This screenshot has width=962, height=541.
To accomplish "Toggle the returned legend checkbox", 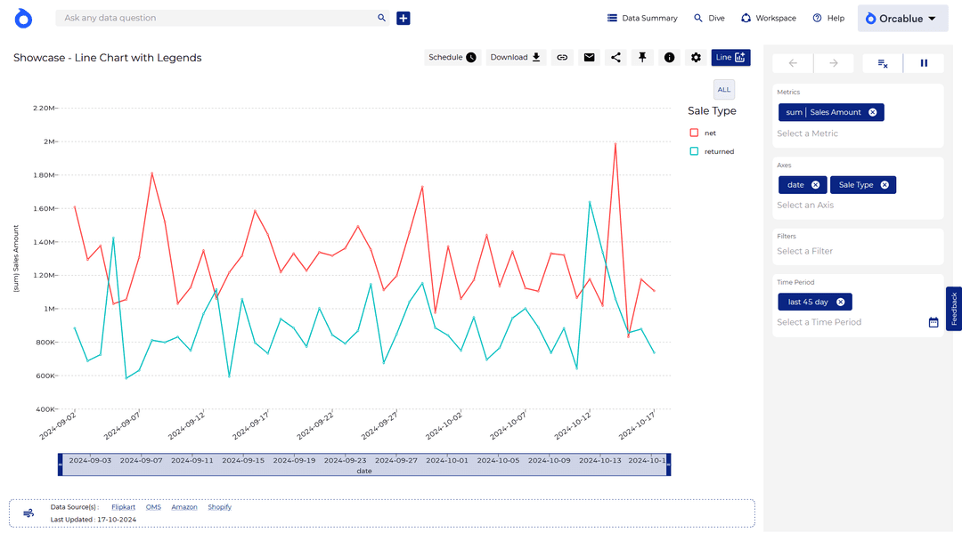I will pos(694,151).
